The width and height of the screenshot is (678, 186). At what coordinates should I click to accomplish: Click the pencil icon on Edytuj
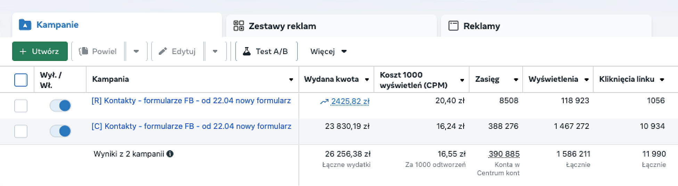(x=163, y=51)
